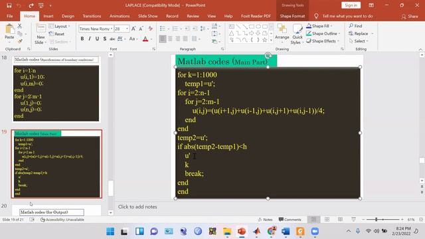
Task: Insert a New Slide
Action: 41,34
